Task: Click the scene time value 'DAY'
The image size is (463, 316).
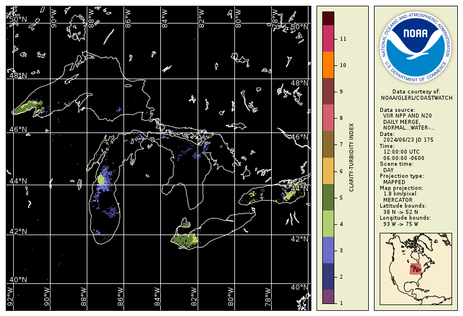Action: pos(388,170)
